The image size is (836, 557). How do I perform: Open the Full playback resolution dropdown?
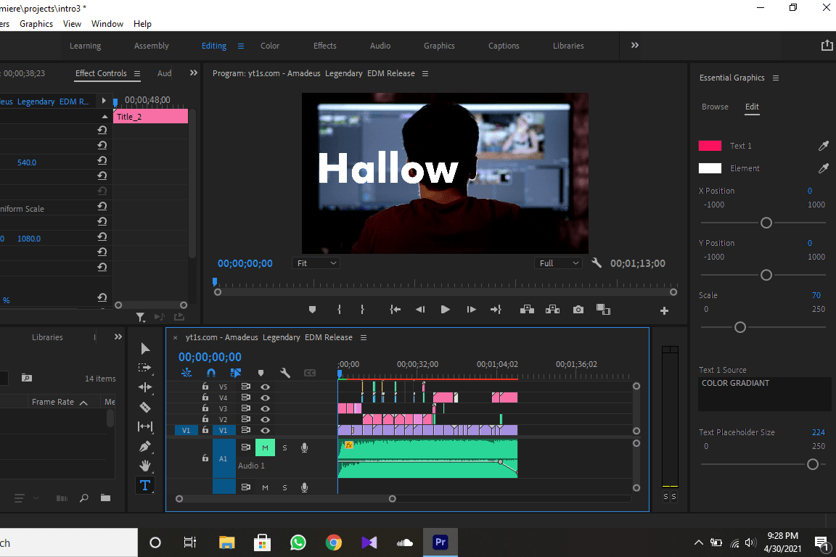559,263
